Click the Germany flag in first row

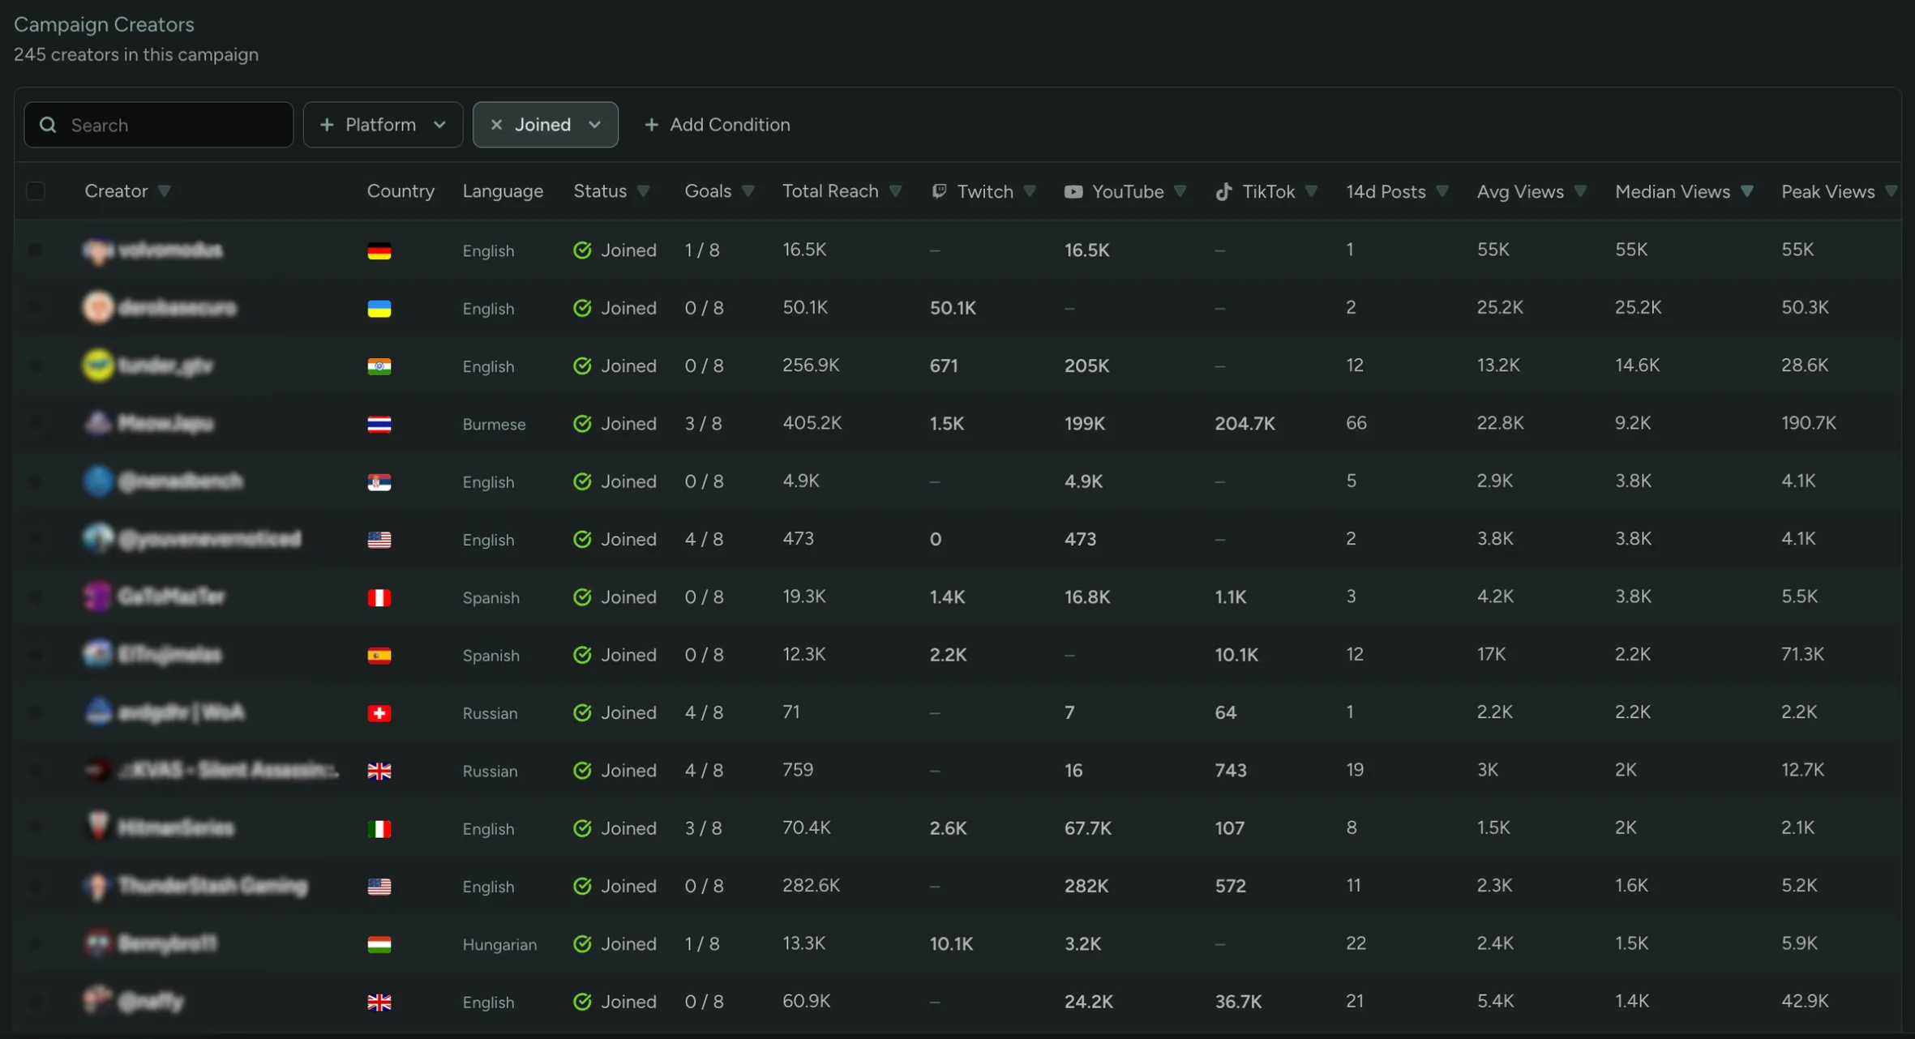[379, 250]
